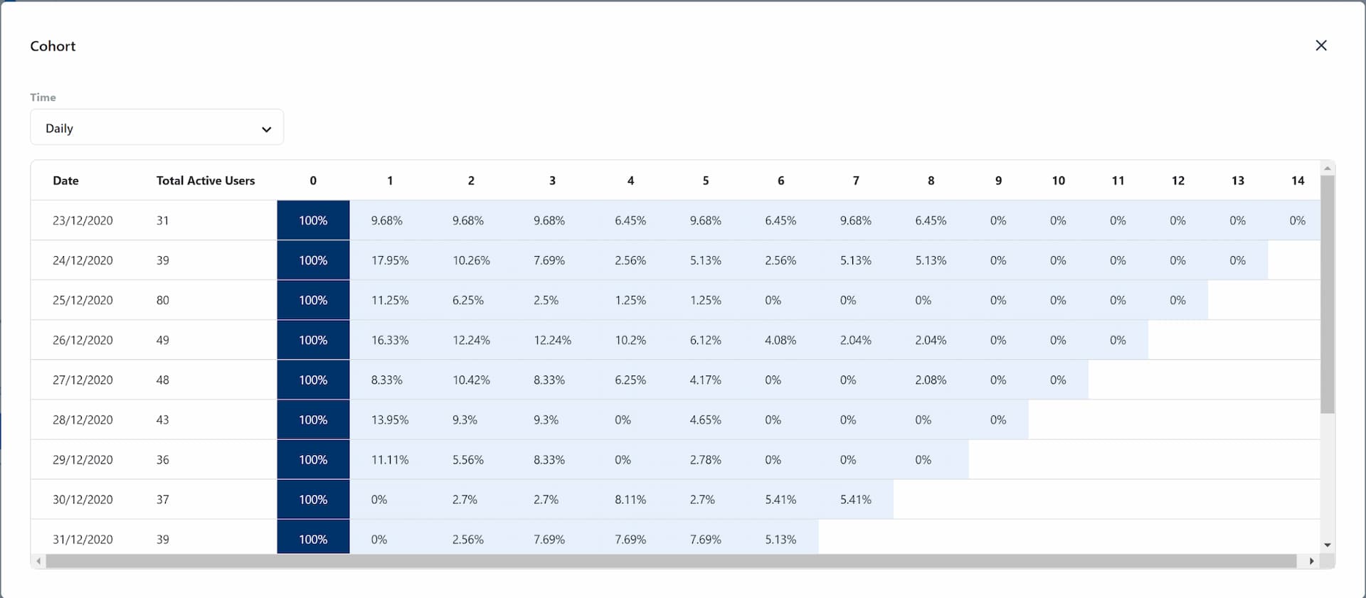Select the 25/12/2020 date row
Image resolution: width=1366 pixels, height=598 pixels.
tap(675, 300)
